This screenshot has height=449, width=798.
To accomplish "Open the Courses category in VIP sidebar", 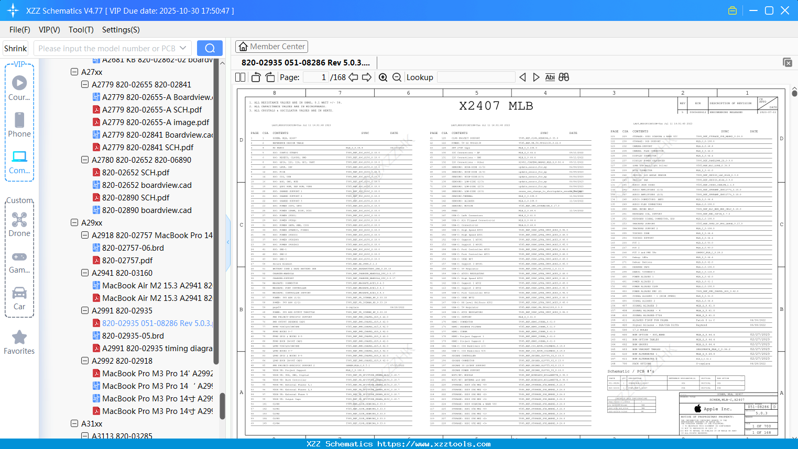I will (x=19, y=88).
